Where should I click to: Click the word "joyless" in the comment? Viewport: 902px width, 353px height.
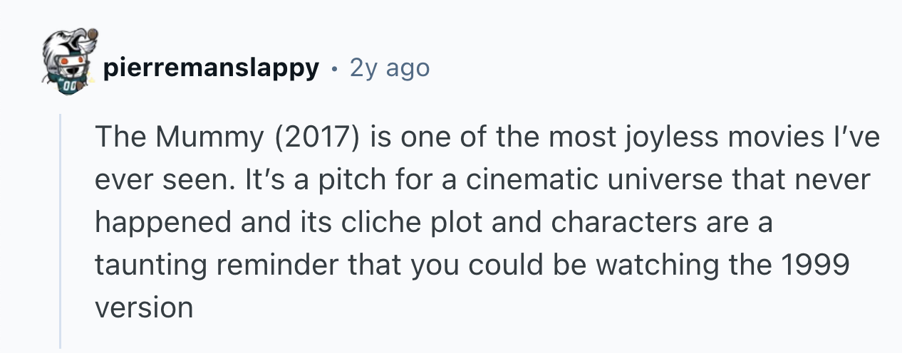(x=668, y=139)
